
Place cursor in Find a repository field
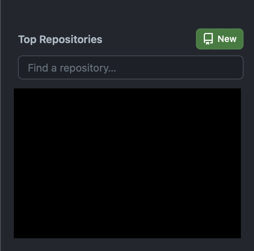point(131,67)
